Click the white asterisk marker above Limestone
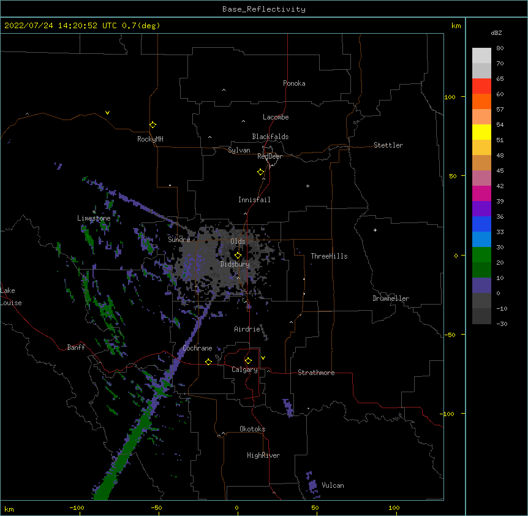This screenshot has width=528, height=516. (94, 212)
